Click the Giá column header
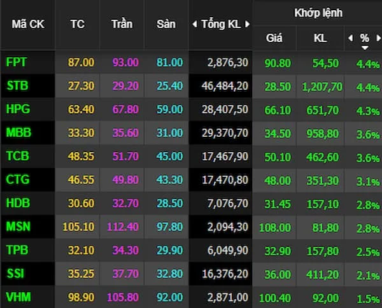Screen dimensions: 382x308 pyautogui.click(x=274, y=38)
